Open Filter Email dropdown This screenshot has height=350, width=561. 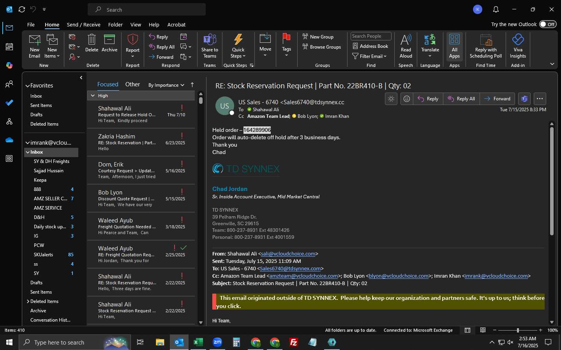(x=369, y=56)
